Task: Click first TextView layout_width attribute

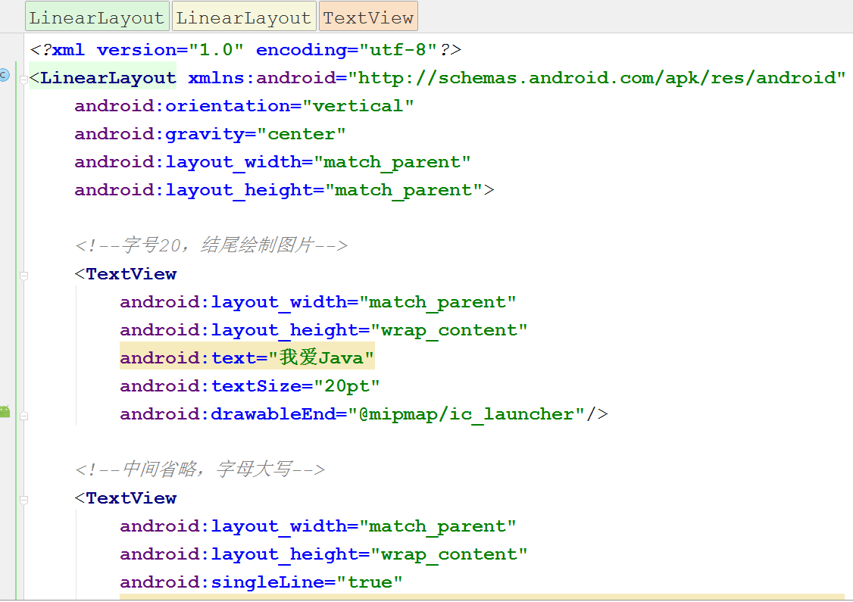Action: pos(317,302)
